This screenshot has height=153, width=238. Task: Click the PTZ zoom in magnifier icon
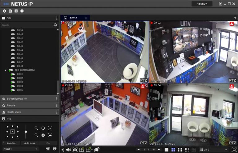(x=36, y=128)
